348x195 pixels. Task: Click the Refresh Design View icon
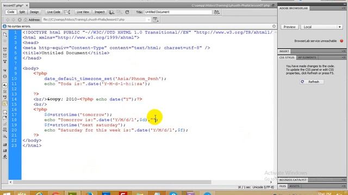point(127,12)
